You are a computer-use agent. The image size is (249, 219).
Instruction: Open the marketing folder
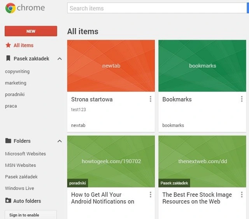[16, 83]
